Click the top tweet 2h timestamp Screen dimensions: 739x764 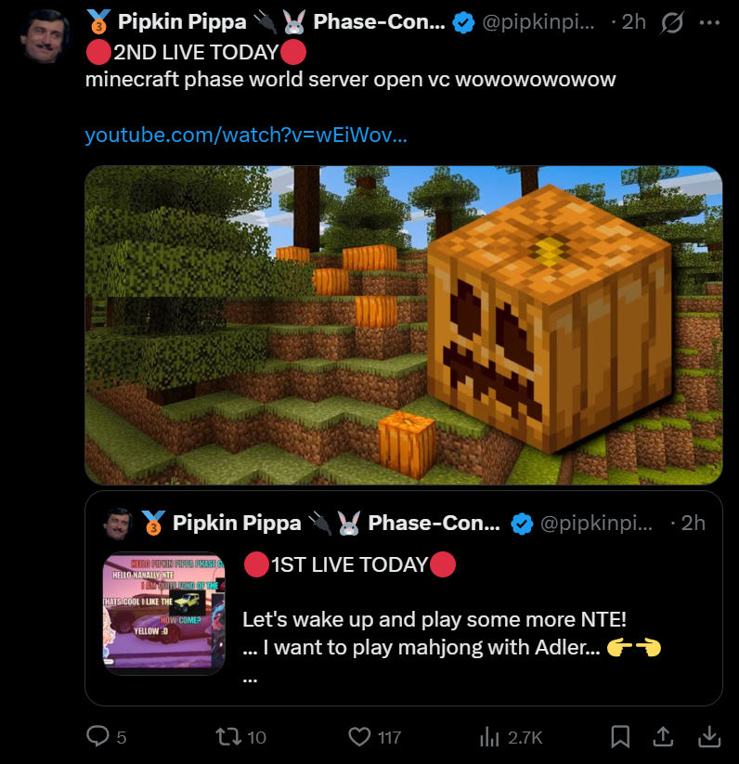point(634,22)
